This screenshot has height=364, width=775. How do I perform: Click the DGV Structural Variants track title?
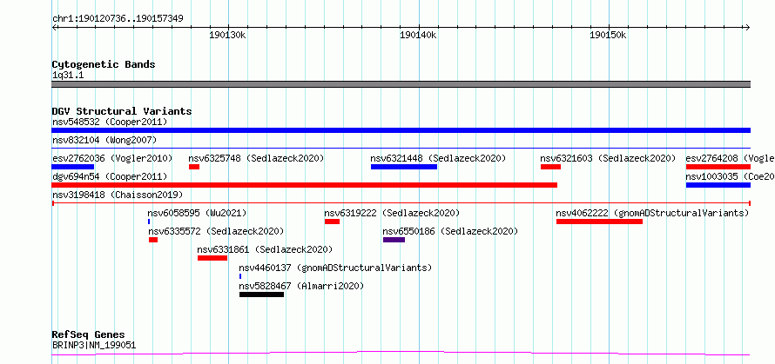pyautogui.click(x=122, y=111)
